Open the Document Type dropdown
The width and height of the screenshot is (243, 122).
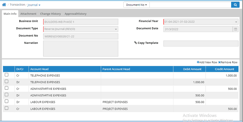(116, 29)
